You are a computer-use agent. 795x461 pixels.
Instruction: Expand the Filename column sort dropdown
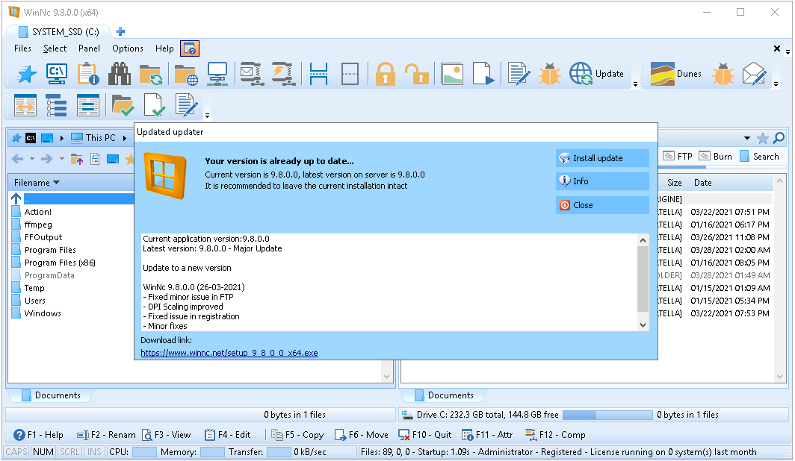tap(56, 183)
